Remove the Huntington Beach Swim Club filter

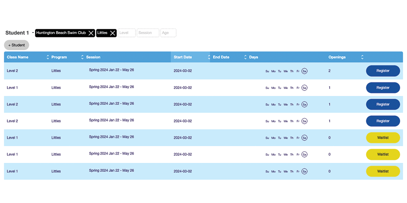click(x=91, y=33)
